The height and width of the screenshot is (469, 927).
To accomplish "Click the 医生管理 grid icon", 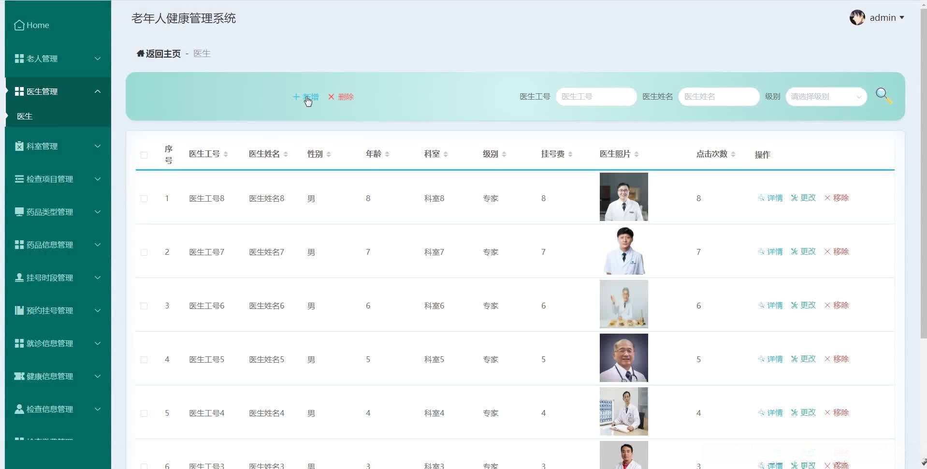I will 19,91.
